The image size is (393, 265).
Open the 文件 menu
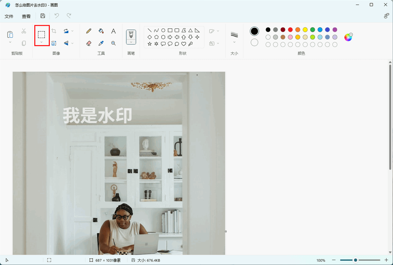tap(9, 16)
